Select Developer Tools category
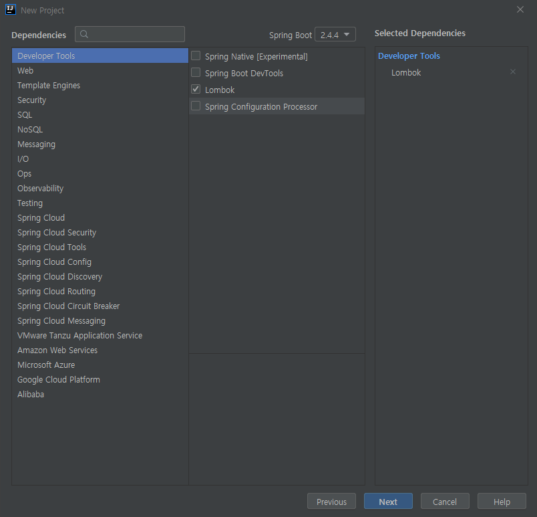 (x=100, y=56)
